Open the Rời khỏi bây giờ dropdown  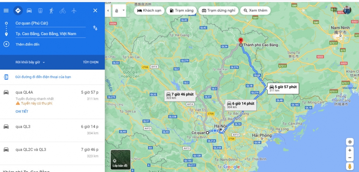(30, 62)
